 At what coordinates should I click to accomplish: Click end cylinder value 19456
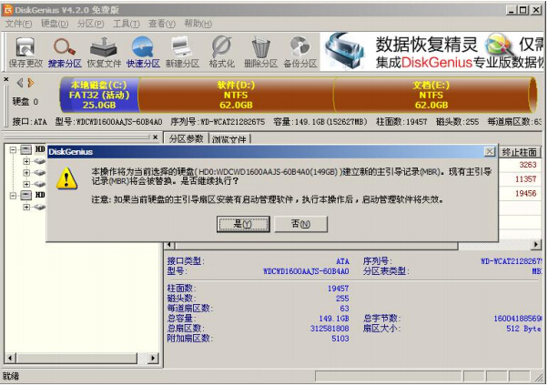pyautogui.click(x=525, y=193)
